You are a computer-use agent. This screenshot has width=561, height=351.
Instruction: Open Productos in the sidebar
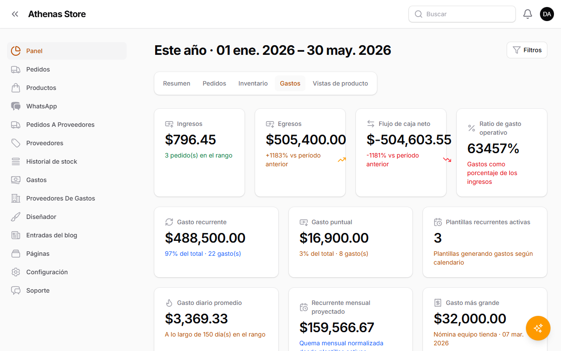pos(67,88)
